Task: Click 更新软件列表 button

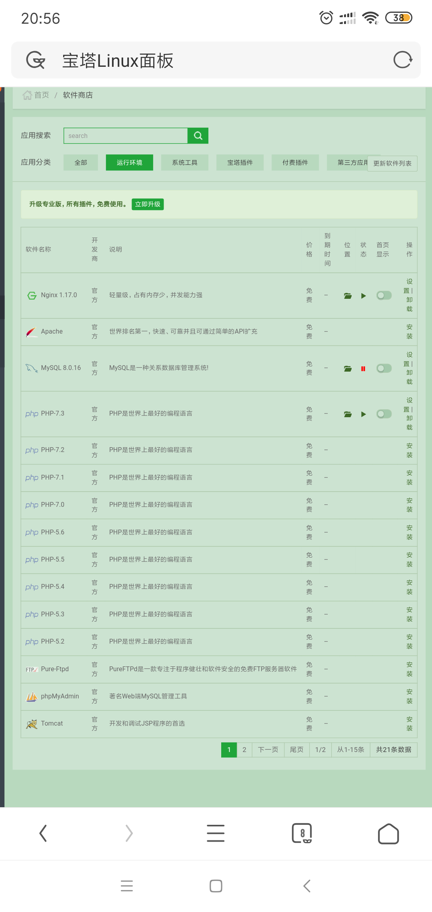Action: [392, 164]
